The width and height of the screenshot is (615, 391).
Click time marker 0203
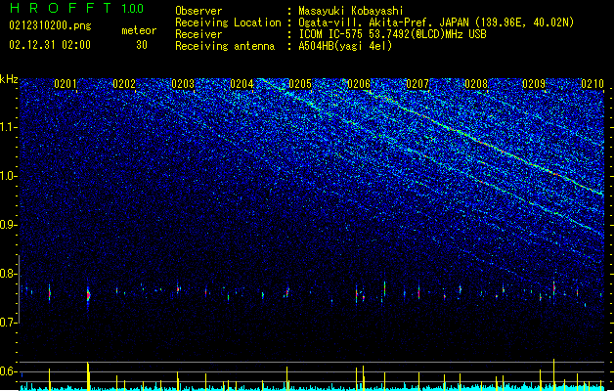click(x=183, y=84)
